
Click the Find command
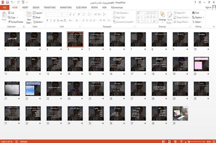tap(195, 13)
